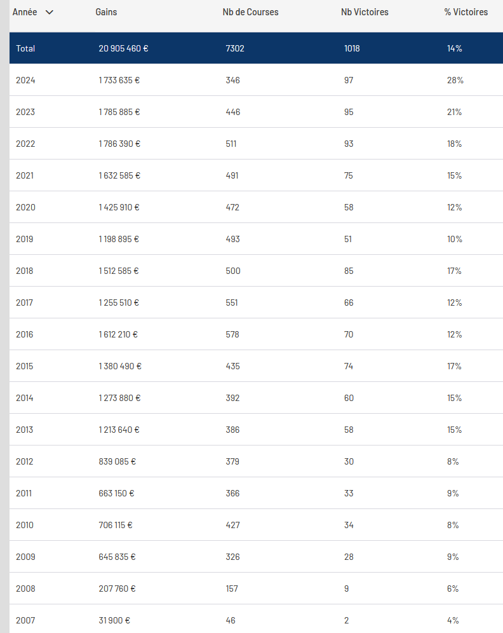The image size is (503, 633).
Task: Click the total victories value 1018
Action: pyautogui.click(x=352, y=48)
